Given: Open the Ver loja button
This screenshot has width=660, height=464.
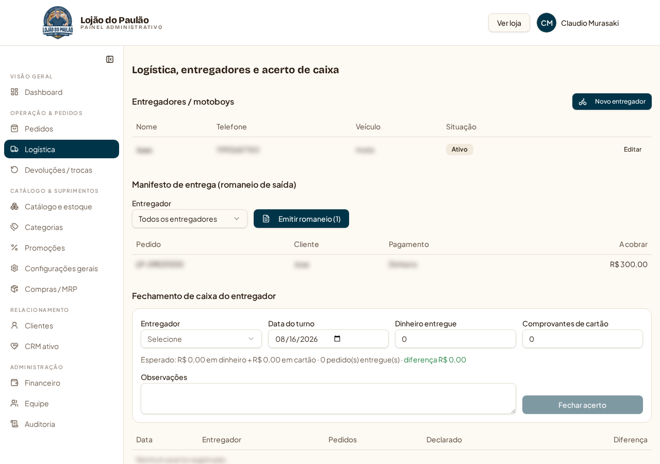Looking at the screenshot, I should (509, 23).
